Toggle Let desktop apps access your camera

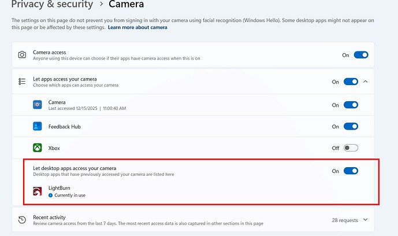click(x=351, y=171)
